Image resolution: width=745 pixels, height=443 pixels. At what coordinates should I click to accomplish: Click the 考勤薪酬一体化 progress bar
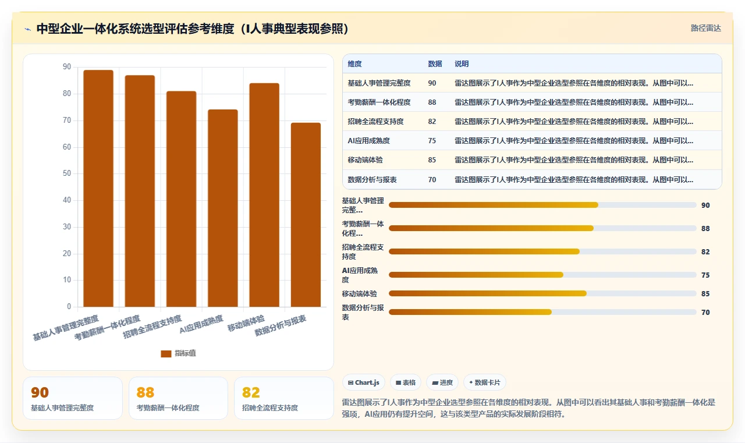[x=542, y=228]
